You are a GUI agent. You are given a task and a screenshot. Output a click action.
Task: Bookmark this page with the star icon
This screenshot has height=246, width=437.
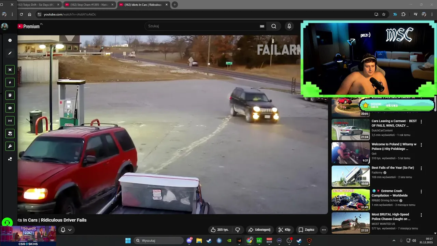pos(384,14)
